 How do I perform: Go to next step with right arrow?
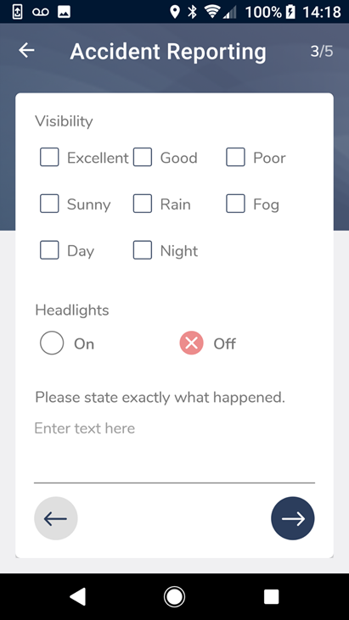[x=293, y=518]
